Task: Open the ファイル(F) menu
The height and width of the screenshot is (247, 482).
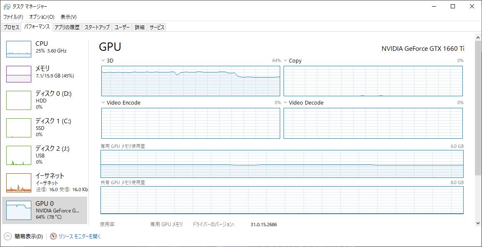Action: point(13,17)
